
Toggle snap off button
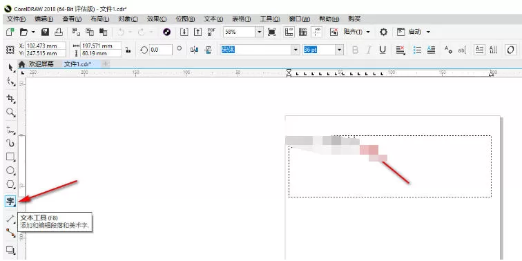point(334,32)
